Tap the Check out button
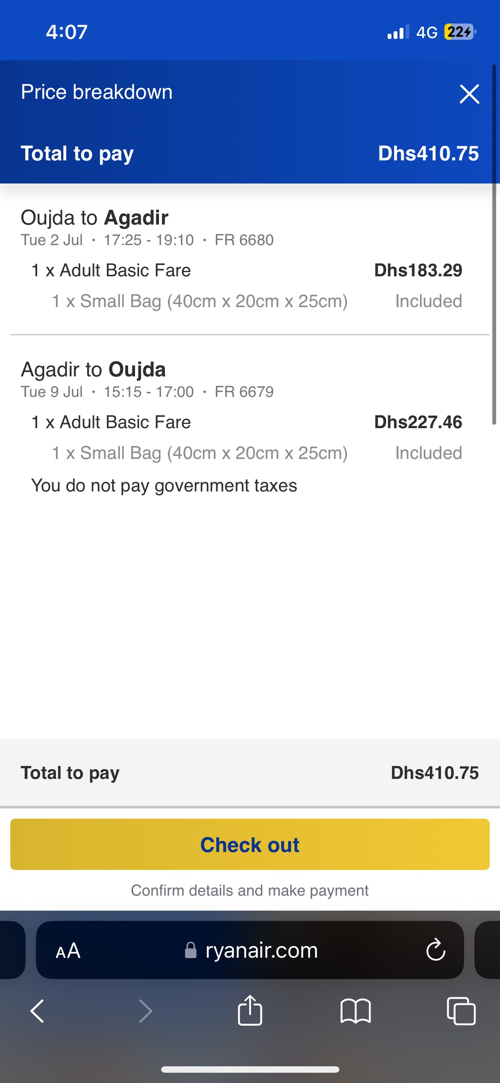Viewport: 500px width, 1083px height. (x=250, y=844)
